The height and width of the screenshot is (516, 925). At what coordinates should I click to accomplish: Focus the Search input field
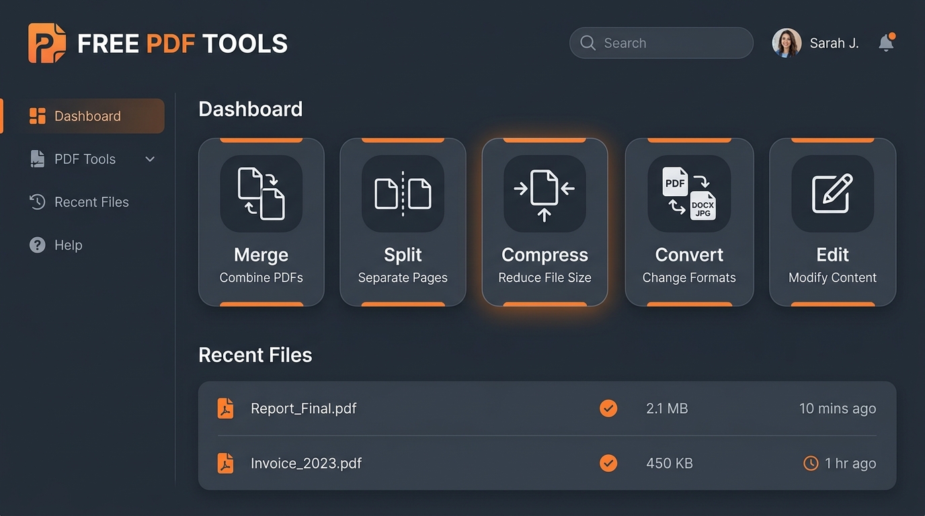pyautogui.click(x=661, y=43)
